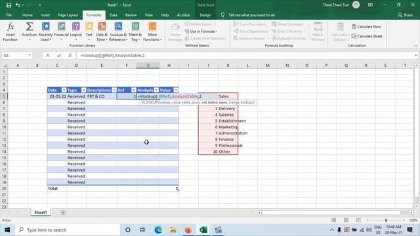This screenshot has height=236, width=420.
Task: Select the Sheet1 tab
Action: pos(41,212)
